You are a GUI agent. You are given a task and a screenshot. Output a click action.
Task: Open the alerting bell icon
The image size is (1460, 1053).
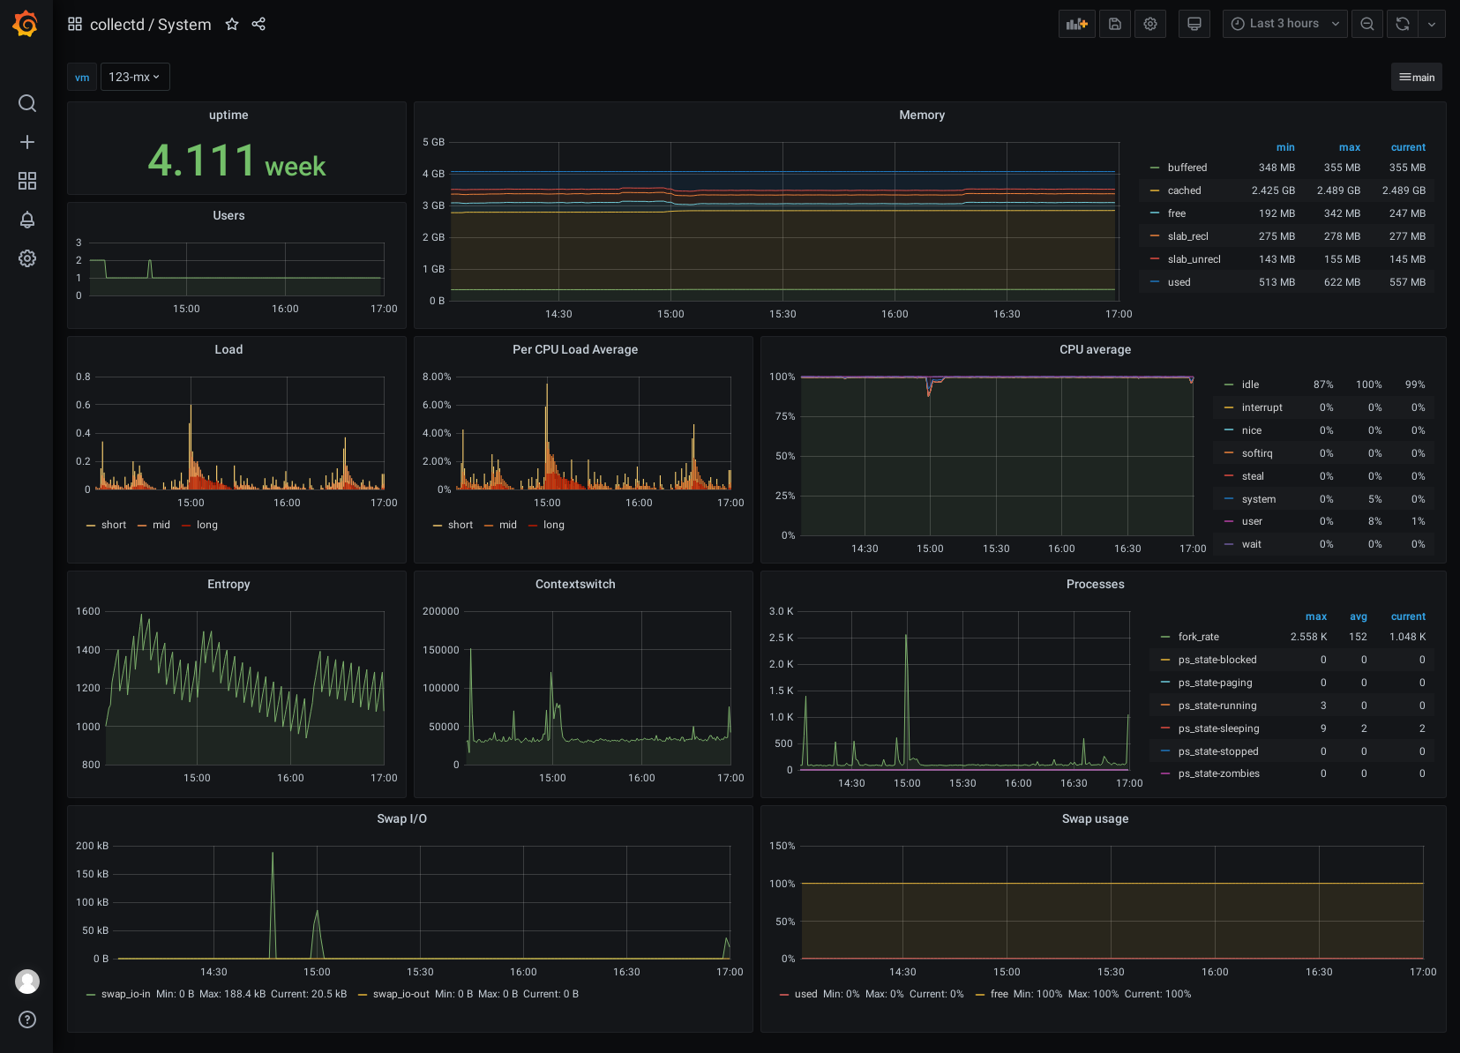[27, 220]
